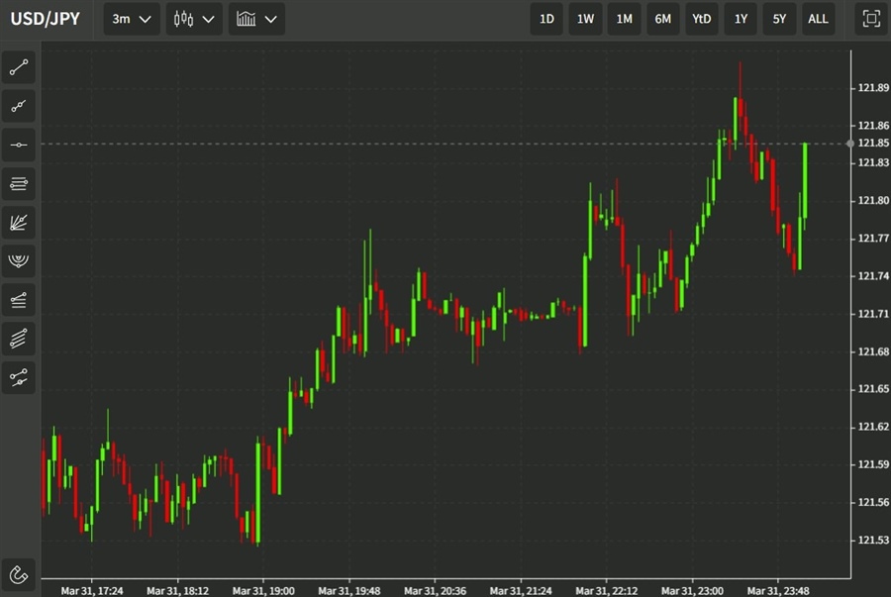Open the indicators dropdown

256,19
